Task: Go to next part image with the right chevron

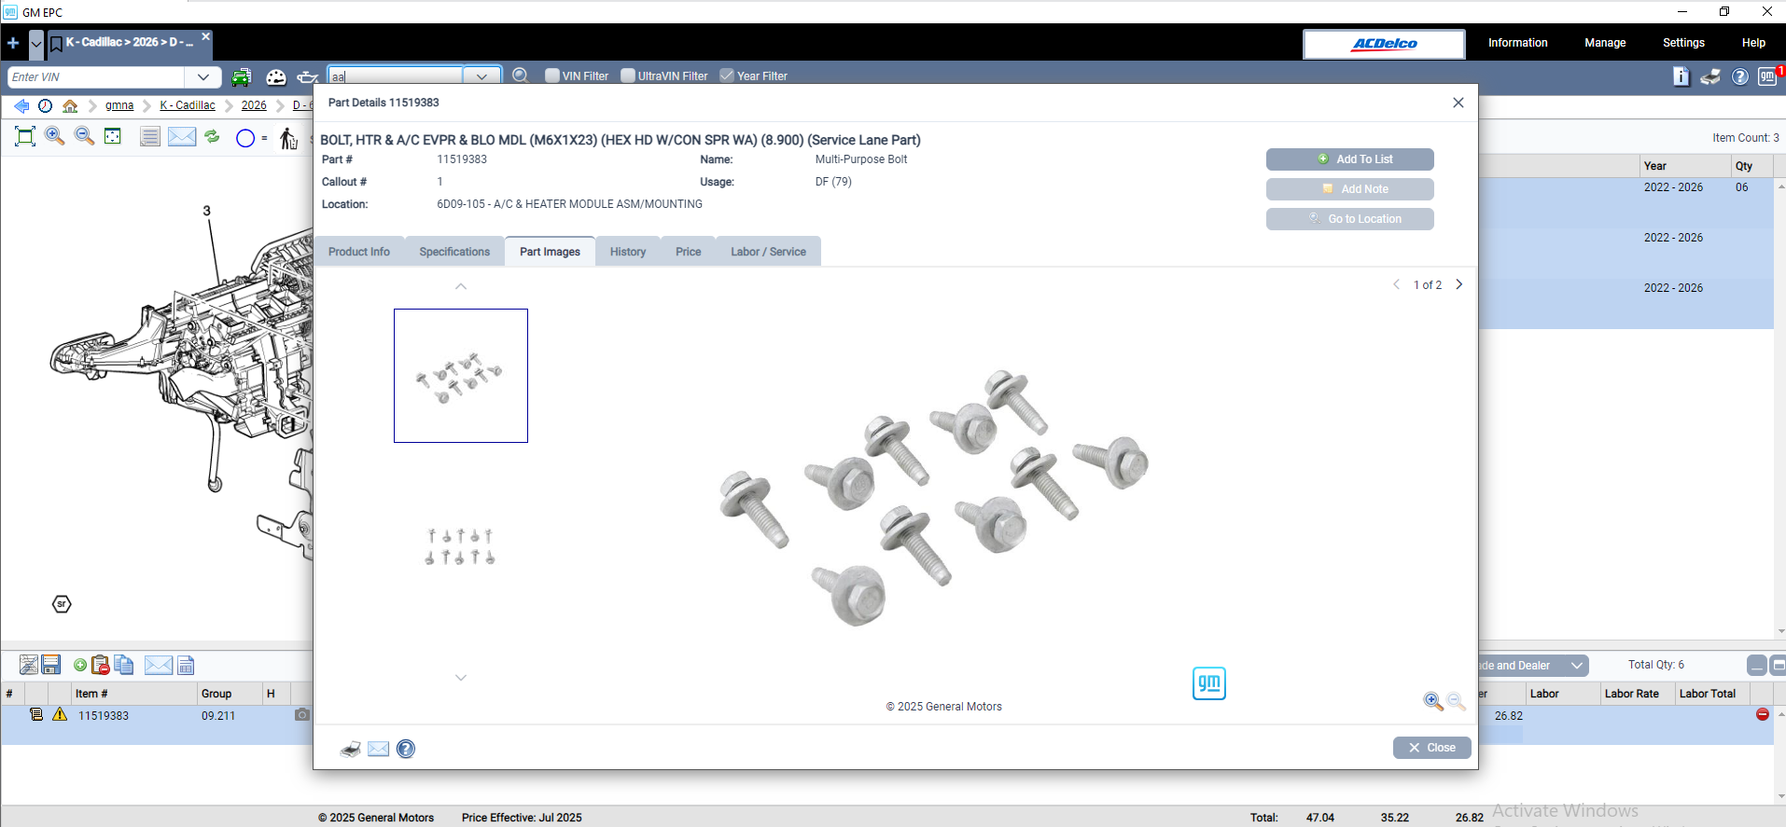Action: (x=1459, y=284)
